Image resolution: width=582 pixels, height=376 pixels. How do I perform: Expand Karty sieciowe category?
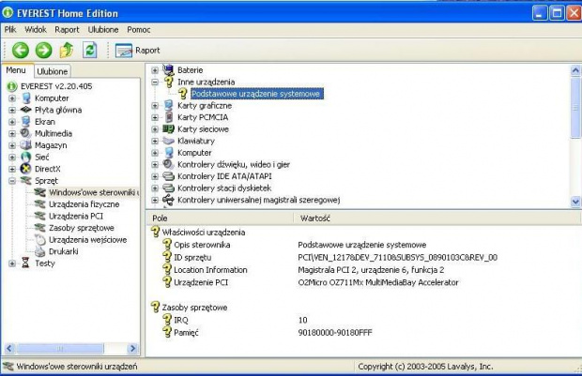(x=155, y=129)
